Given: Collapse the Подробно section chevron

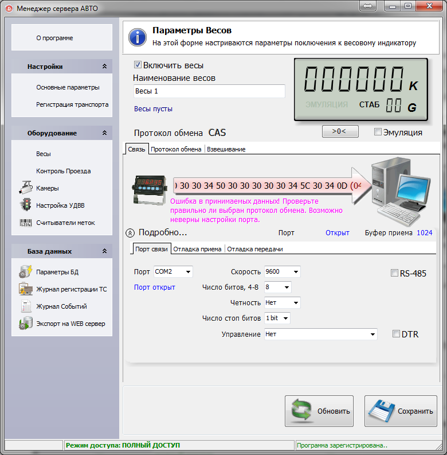Looking at the screenshot, I should click(130, 233).
